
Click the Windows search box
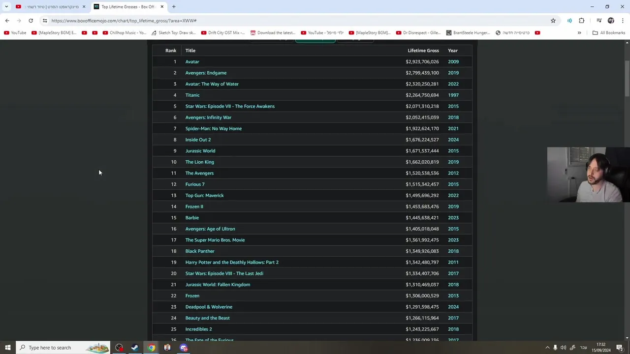click(x=63, y=348)
